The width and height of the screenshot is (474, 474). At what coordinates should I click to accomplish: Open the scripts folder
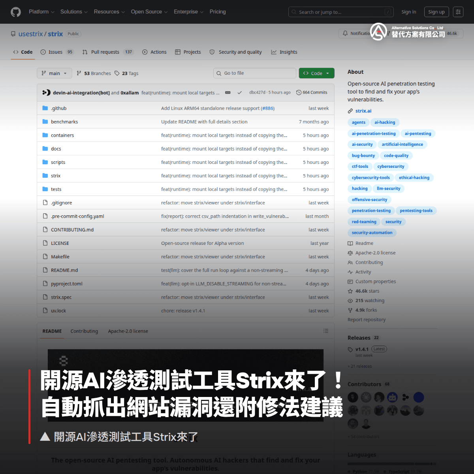click(x=58, y=162)
